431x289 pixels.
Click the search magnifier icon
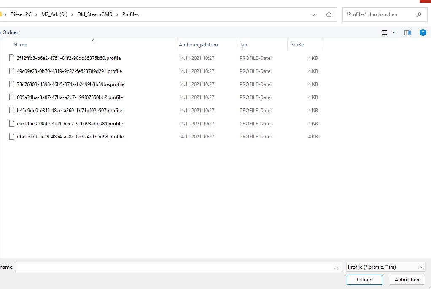point(419,14)
